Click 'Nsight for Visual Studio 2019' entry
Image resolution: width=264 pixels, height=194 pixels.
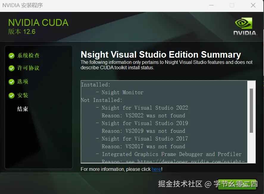145,123
